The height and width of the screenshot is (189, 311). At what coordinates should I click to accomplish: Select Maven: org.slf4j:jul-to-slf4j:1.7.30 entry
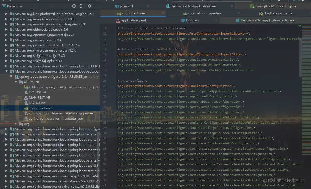[x=40, y=55]
